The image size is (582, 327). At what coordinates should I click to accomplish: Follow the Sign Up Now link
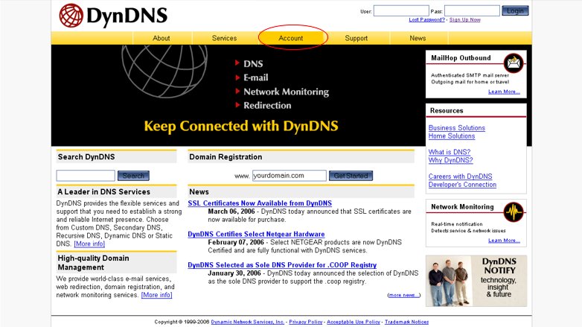coord(465,20)
